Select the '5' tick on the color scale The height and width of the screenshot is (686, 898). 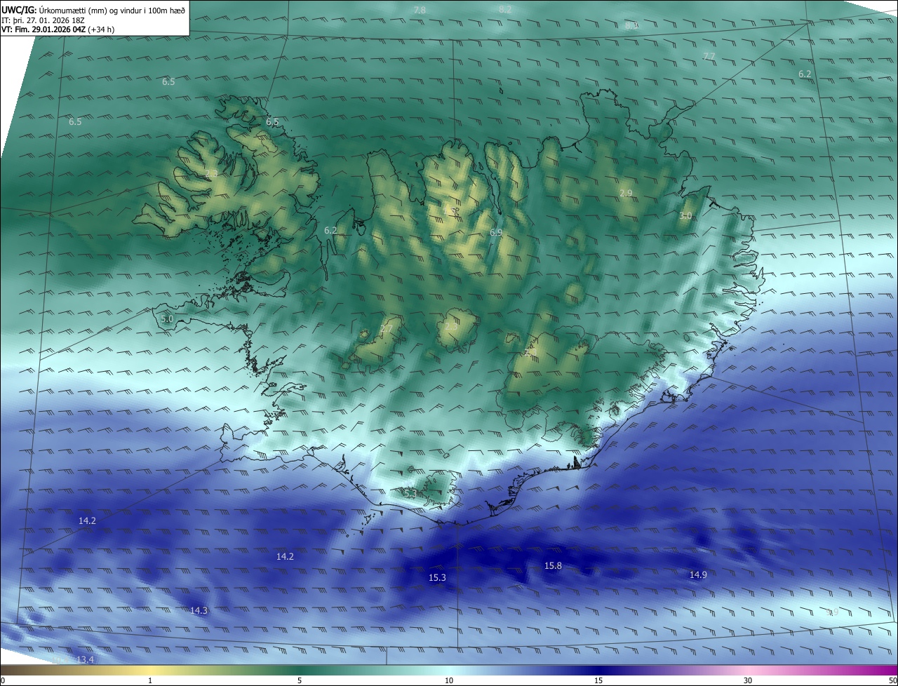tap(300, 680)
